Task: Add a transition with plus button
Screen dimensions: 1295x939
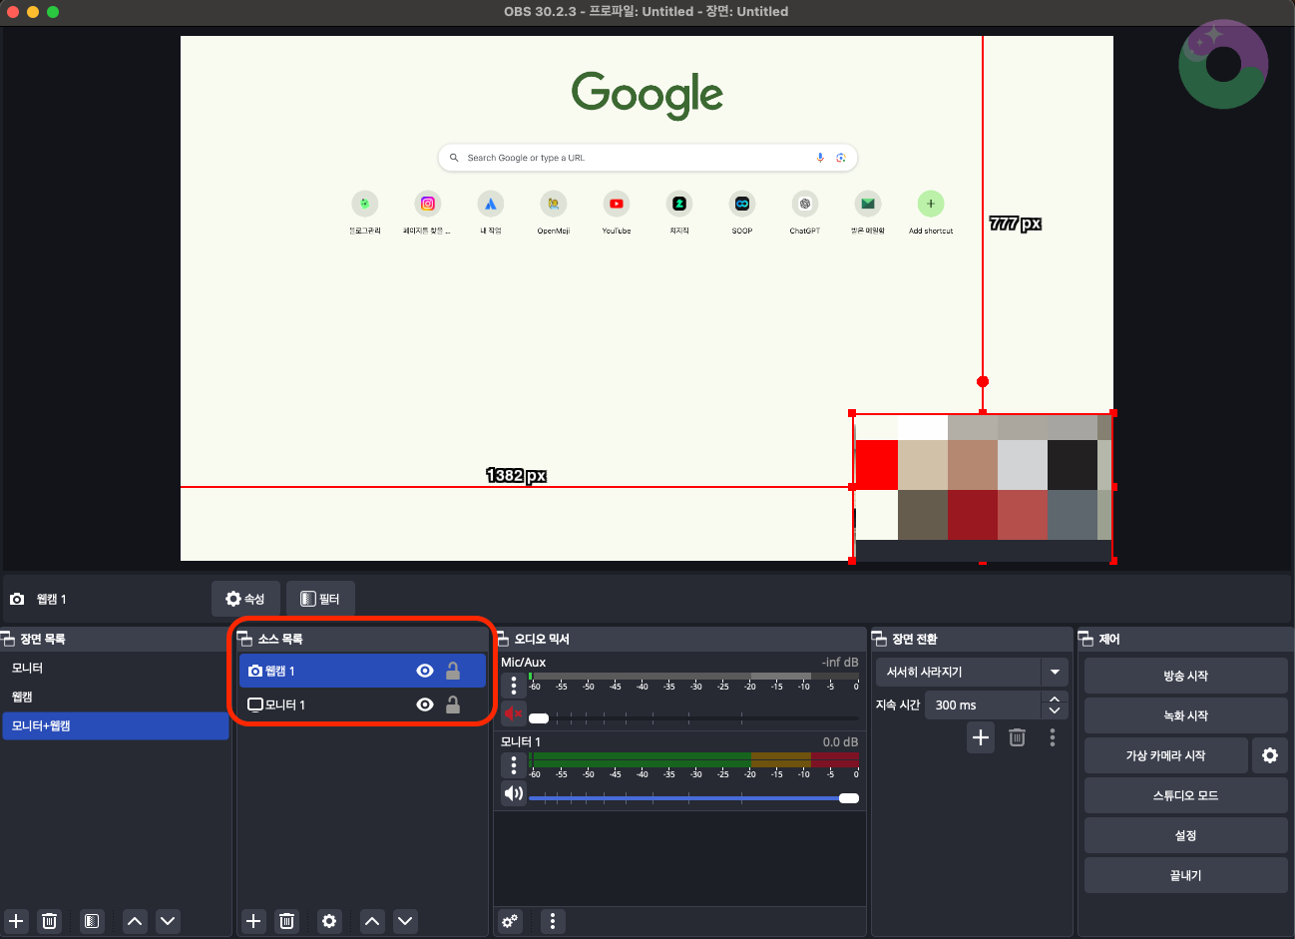Action: [981, 737]
